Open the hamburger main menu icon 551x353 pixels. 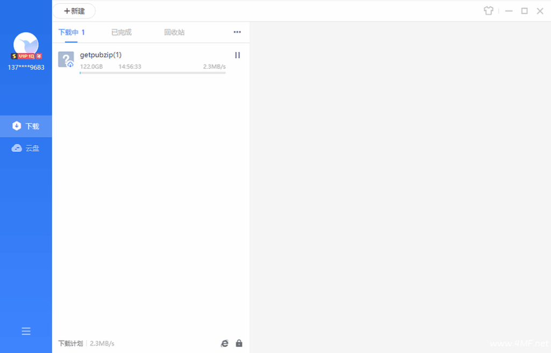tap(26, 331)
